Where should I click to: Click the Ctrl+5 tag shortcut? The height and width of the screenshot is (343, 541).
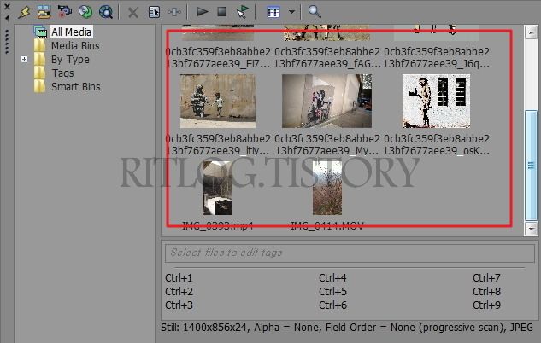[x=332, y=291]
